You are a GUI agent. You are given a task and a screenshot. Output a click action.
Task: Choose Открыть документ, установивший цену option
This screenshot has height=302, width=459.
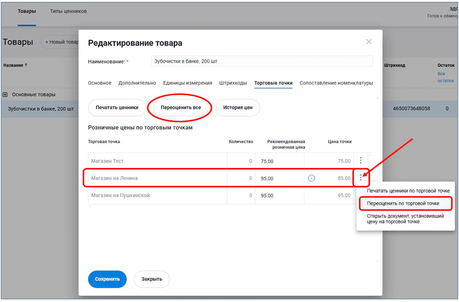pos(405,219)
